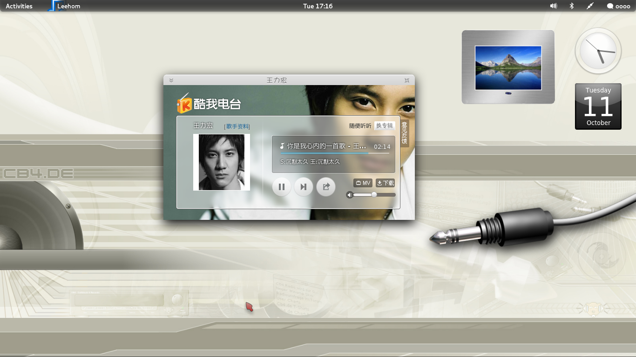This screenshot has height=357, width=636.
Task: Click the 王力宏 artist photo thumbnail
Action: click(222, 162)
